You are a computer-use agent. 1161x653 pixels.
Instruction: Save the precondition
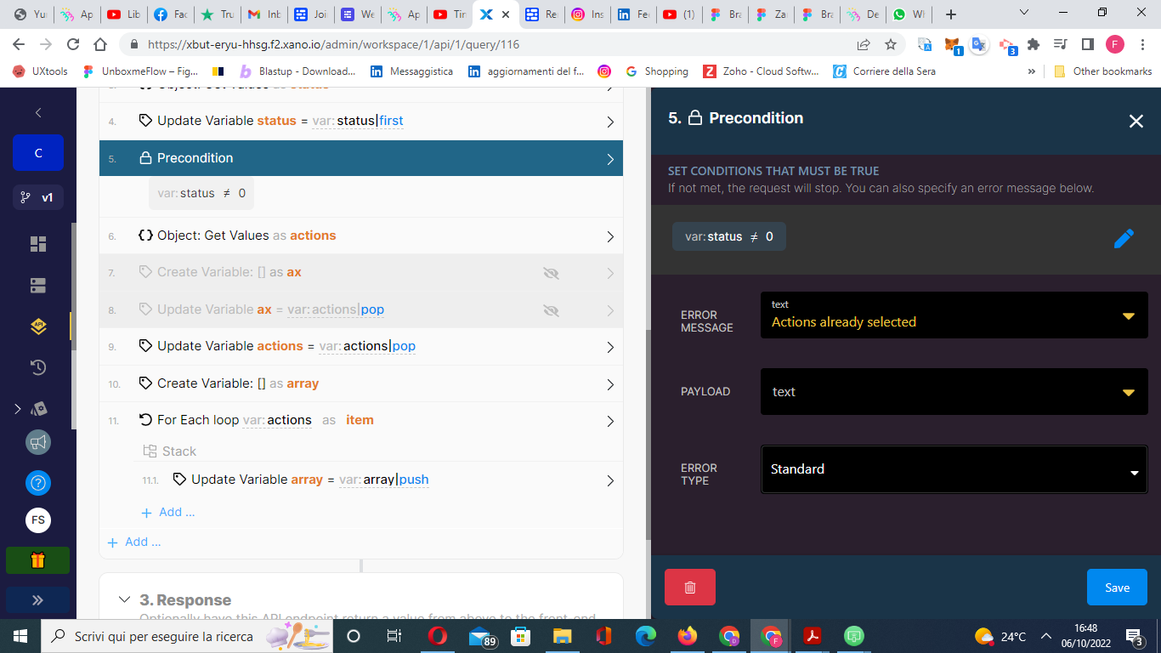(1117, 587)
